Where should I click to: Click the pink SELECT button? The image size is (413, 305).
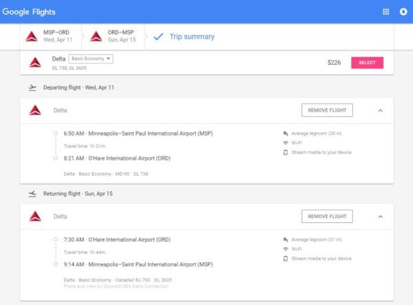(367, 63)
